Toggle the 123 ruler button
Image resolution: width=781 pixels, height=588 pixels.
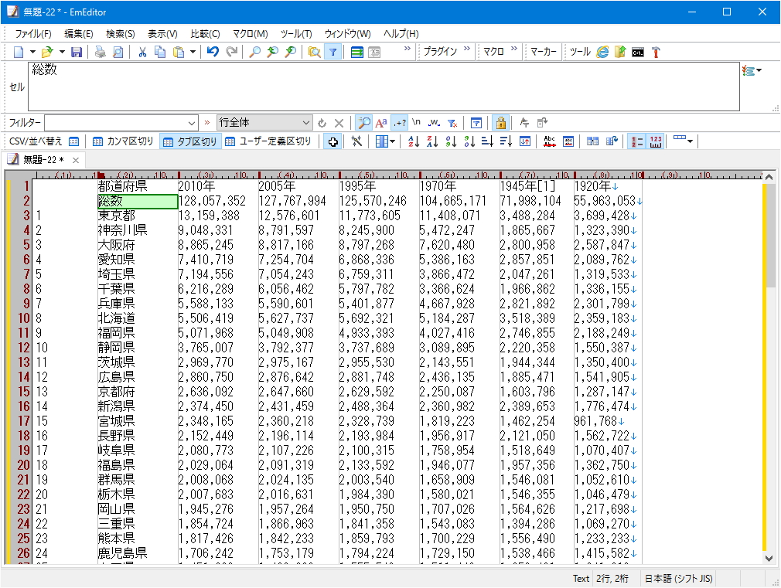[x=656, y=141]
